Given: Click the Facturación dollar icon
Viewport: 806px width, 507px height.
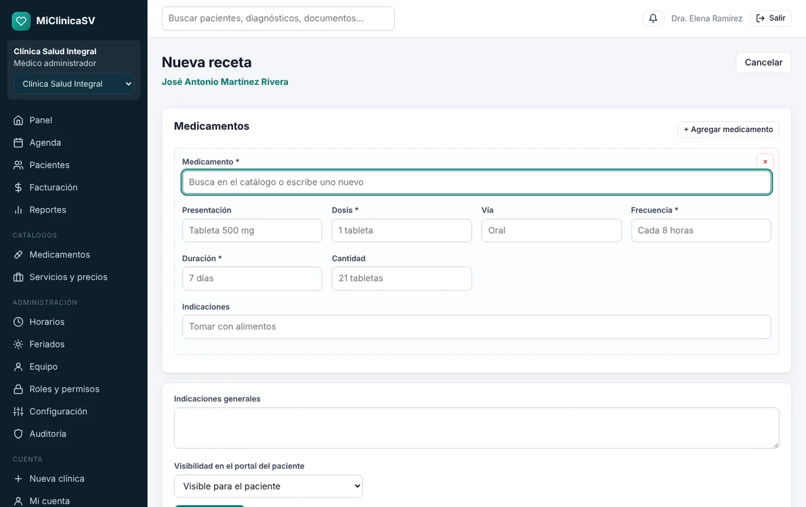Looking at the screenshot, I should pos(18,187).
